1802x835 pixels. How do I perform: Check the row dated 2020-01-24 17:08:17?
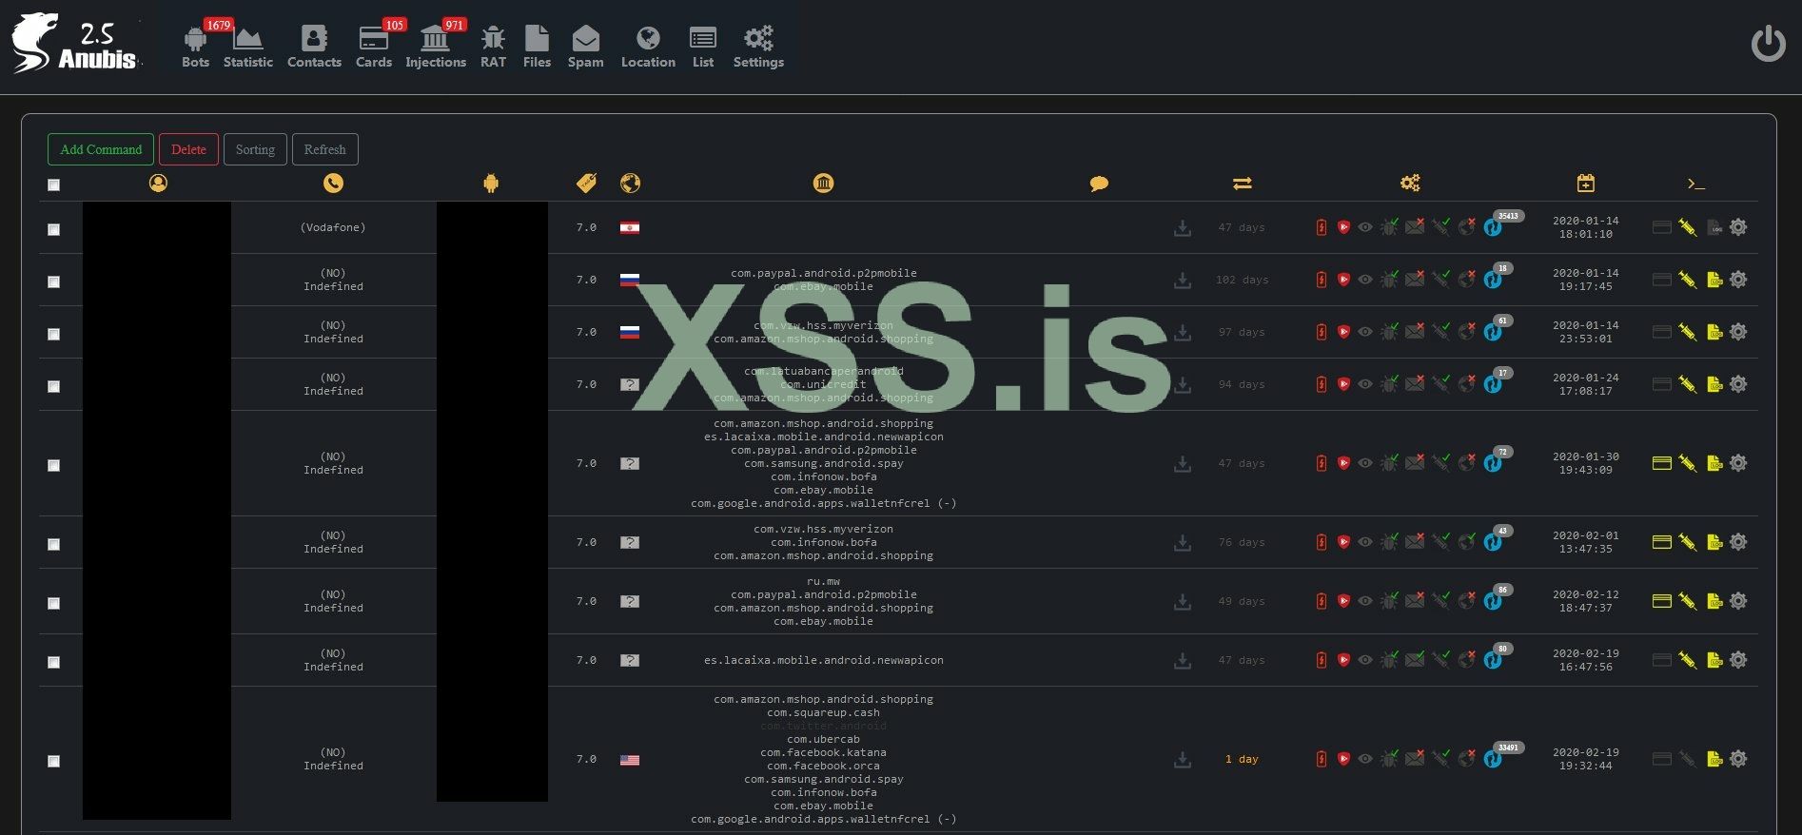point(54,386)
